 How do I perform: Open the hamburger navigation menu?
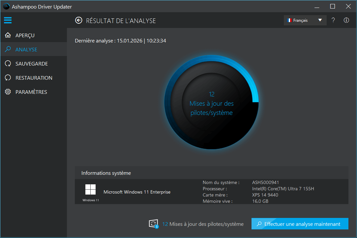pos(8,20)
